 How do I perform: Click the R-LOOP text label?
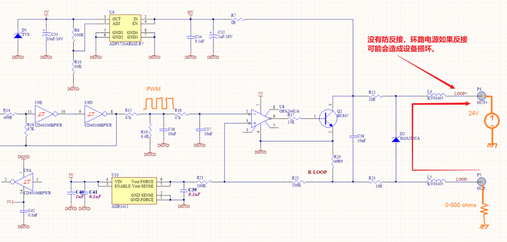pyautogui.click(x=318, y=172)
